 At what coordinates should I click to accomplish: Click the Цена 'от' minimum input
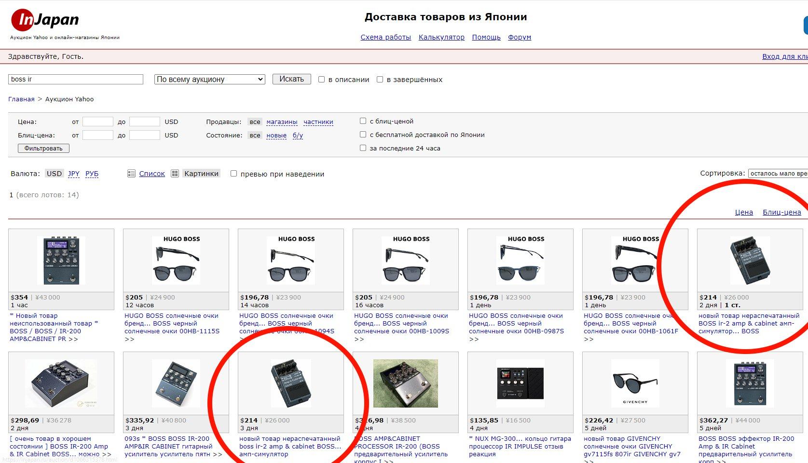coord(98,122)
